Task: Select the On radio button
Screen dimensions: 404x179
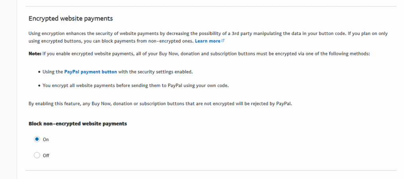Action: (37, 139)
